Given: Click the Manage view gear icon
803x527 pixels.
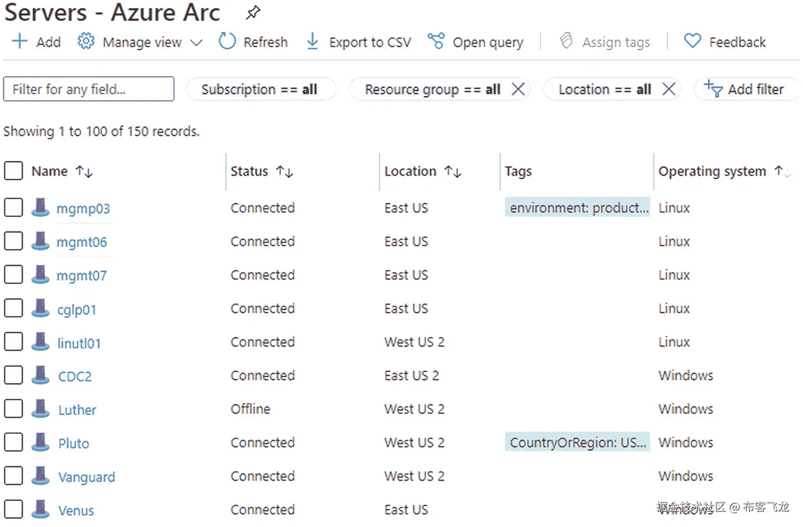Looking at the screenshot, I should pyautogui.click(x=86, y=41).
